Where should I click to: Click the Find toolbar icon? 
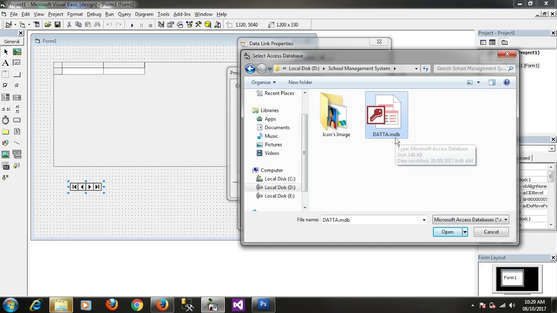tap(97, 25)
